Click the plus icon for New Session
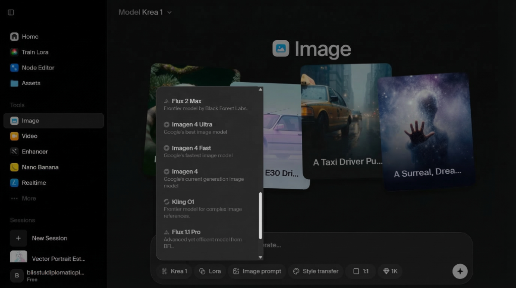 (19, 238)
